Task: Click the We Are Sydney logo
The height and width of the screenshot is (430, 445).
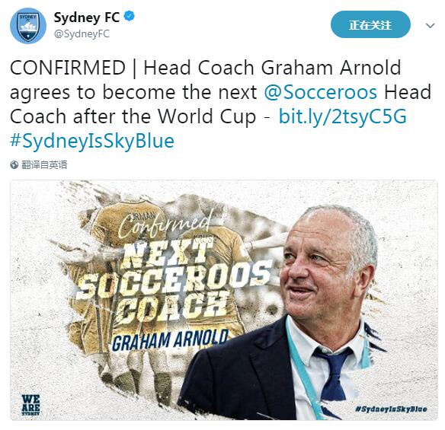Action: click(x=30, y=405)
